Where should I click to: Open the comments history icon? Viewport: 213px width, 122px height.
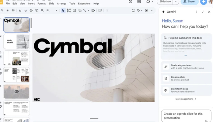[139, 2]
